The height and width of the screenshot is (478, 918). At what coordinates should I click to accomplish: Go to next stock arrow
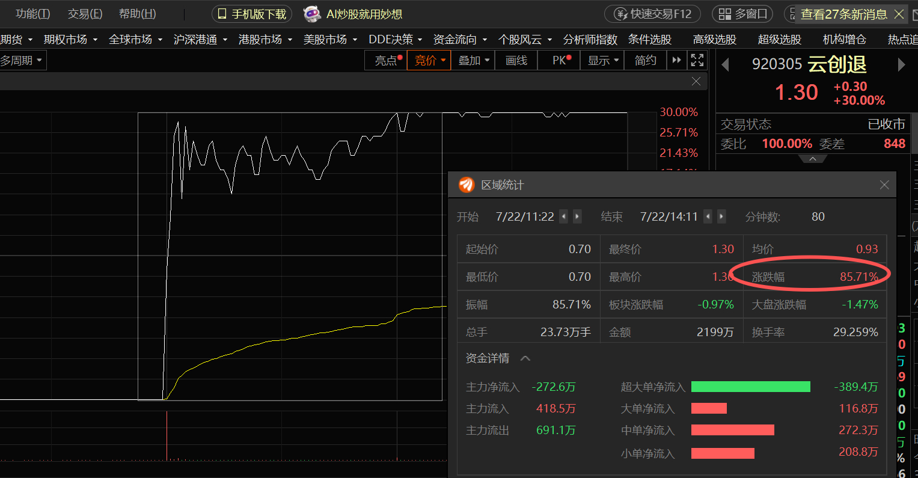coord(901,64)
